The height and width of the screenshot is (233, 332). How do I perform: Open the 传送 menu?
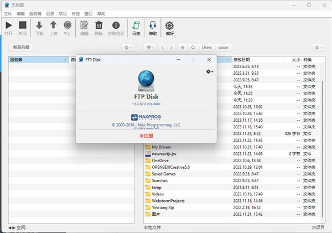click(x=84, y=13)
